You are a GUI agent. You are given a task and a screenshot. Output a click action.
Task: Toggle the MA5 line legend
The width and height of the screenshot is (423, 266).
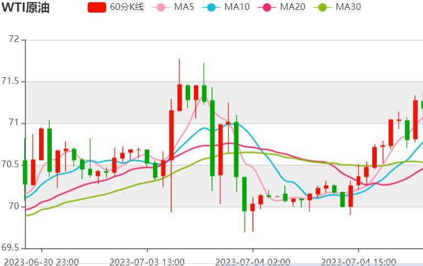click(x=173, y=7)
